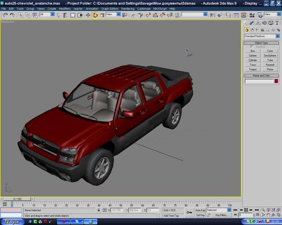Choose the Select Object arrow tool
This screenshot has height=225, width=282.
pyautogui.click(x=59, y=15)
